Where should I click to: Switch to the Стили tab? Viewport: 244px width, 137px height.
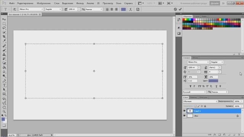(x=197, y=16)
